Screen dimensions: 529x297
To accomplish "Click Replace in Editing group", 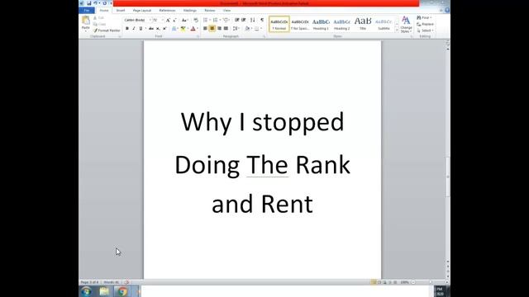I will (425, 24).
